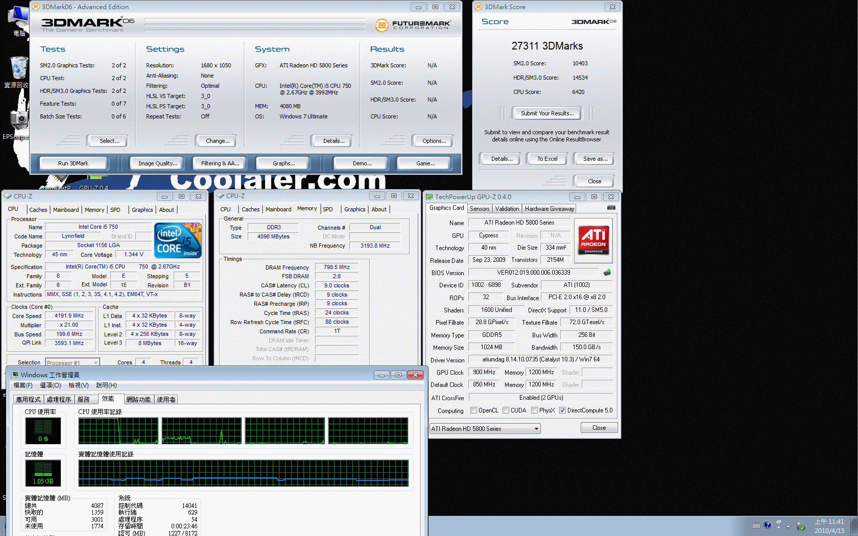Open the Processor #1 selection dropdown in CPU-Z

73,362
